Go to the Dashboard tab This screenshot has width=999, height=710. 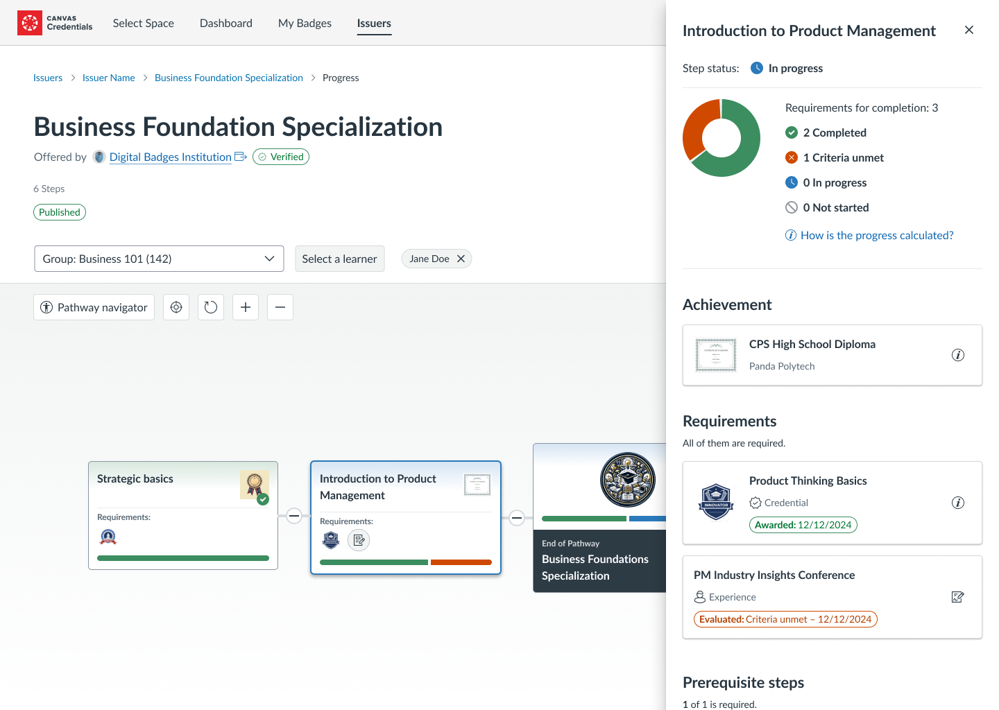(x=226, y=23)
